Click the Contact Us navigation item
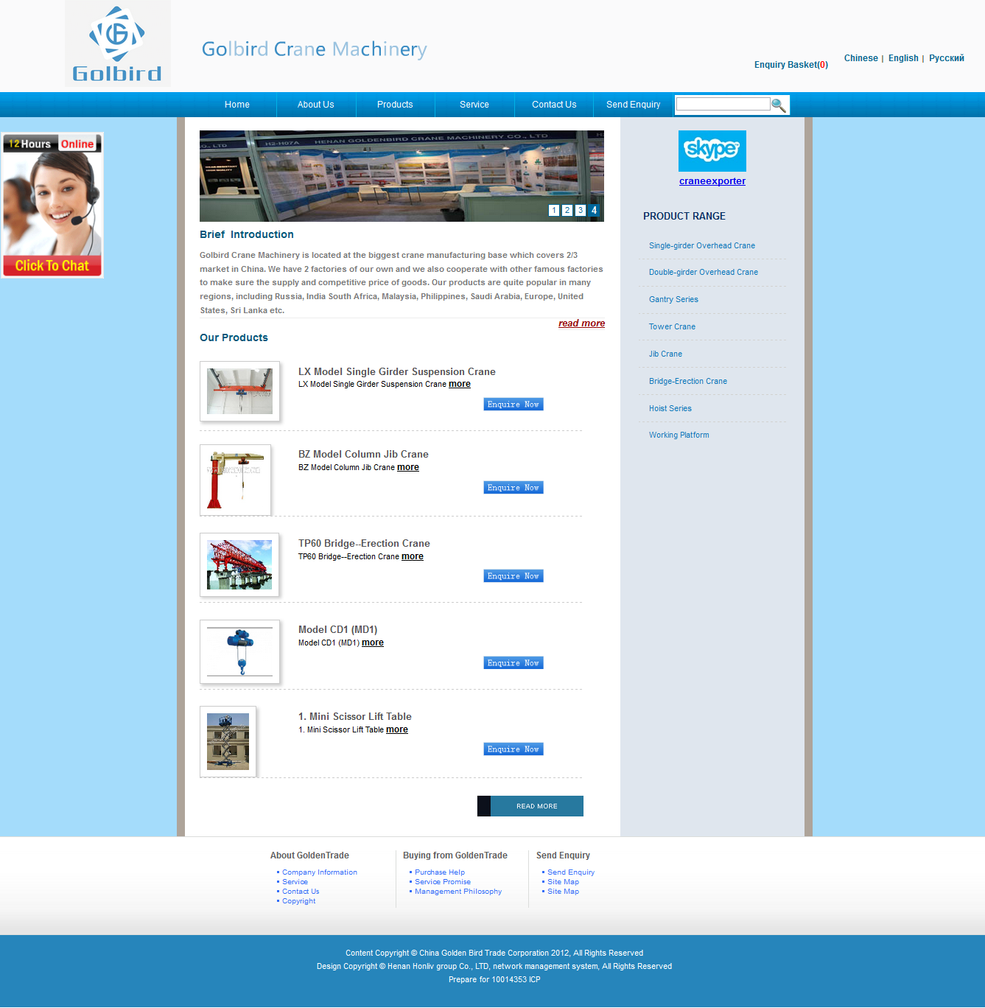The image size is (985, 1008). click(554, 105)
